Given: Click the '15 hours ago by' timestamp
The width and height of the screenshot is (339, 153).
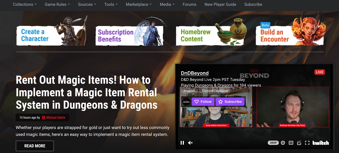Looking at the screenshot, I should 30,117.
